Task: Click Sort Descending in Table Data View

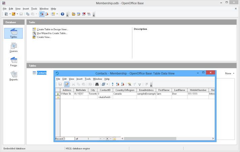Action: coord(123,84)
